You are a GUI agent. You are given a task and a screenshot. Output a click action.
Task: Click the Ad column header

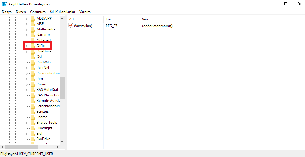coord(72,19)
